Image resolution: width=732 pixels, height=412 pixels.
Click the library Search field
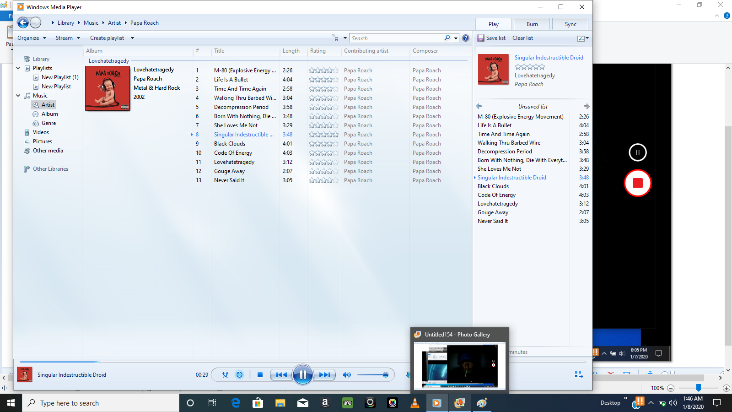point(396,38)
